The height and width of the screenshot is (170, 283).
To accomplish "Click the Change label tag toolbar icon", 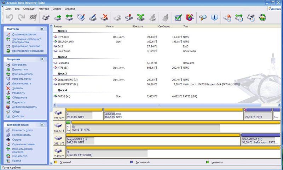I will click(81, 17).
